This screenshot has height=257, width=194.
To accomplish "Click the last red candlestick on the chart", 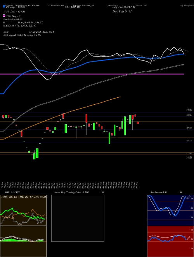I will click(138, 123).
